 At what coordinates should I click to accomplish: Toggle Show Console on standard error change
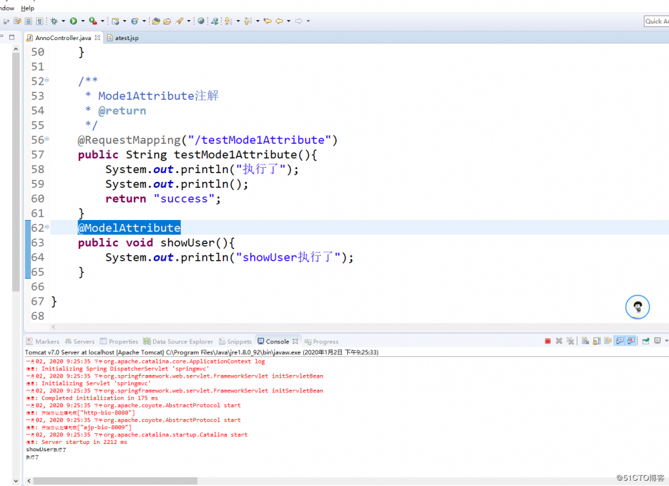tap(631, 341)
